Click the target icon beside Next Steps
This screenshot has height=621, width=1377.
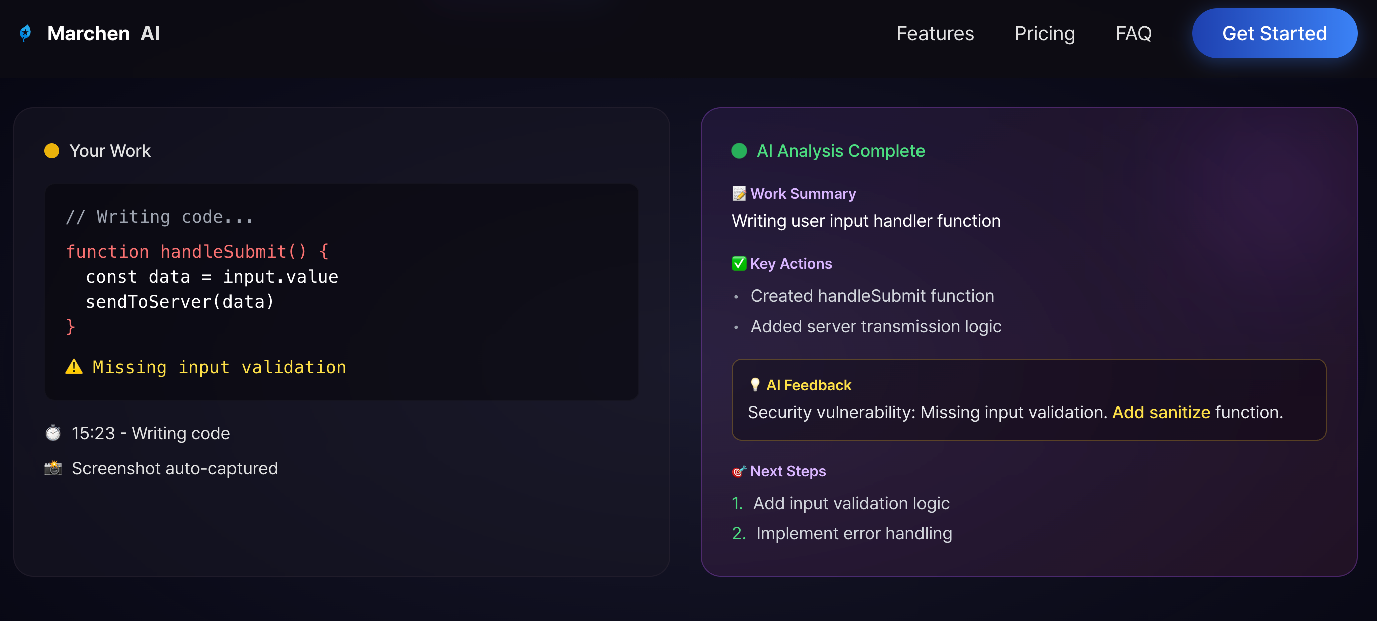(x=738, y=471)
